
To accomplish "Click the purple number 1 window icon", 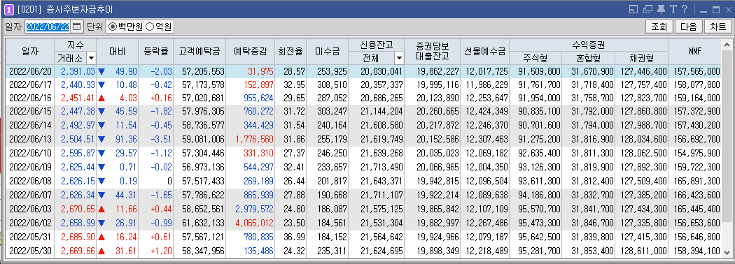I will tap(8, 9).
